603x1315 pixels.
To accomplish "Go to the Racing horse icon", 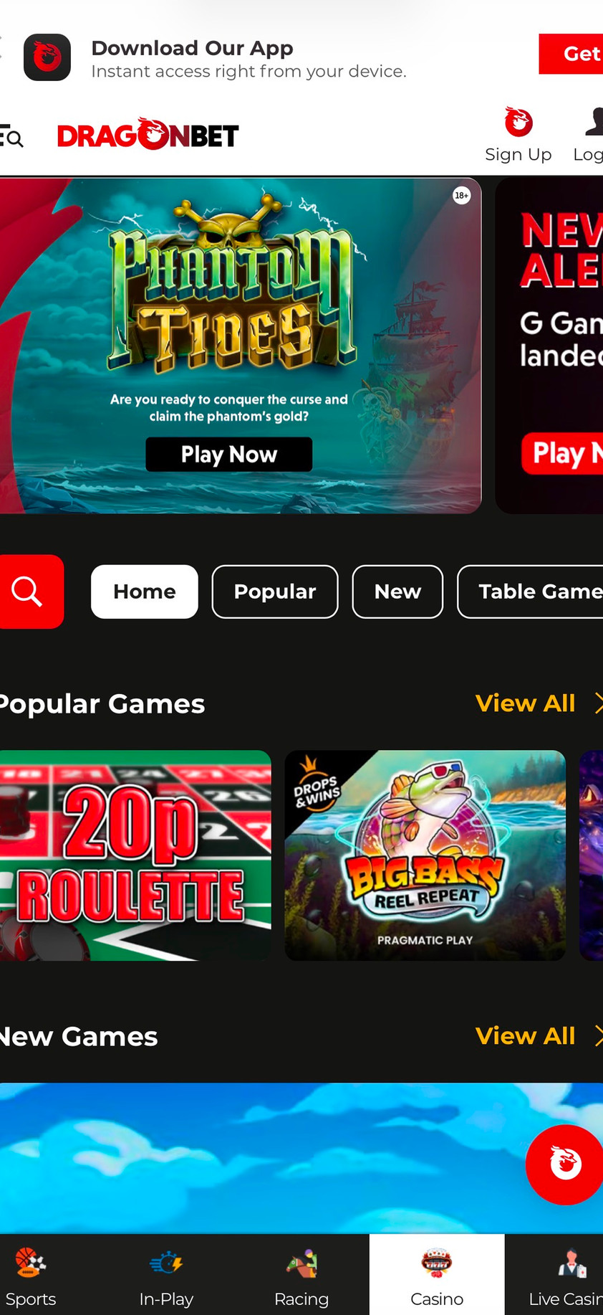I will tap(301, 1263).
